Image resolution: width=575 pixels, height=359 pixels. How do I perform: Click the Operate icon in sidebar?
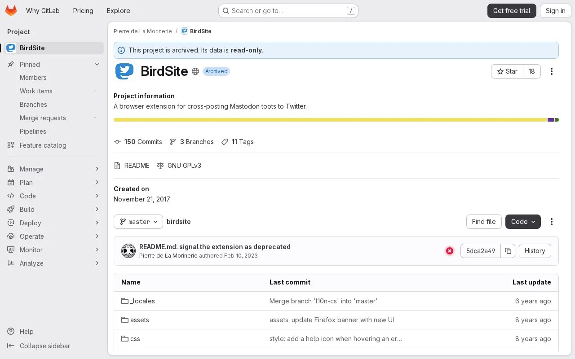(x=11, y=236)
